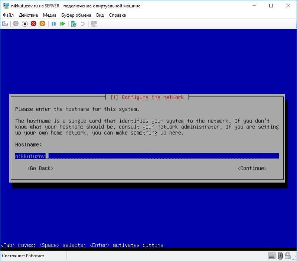The height and width of the screenshot is (261, 297).
Task: Activate the Go Back button
Action: coord(40,168)
